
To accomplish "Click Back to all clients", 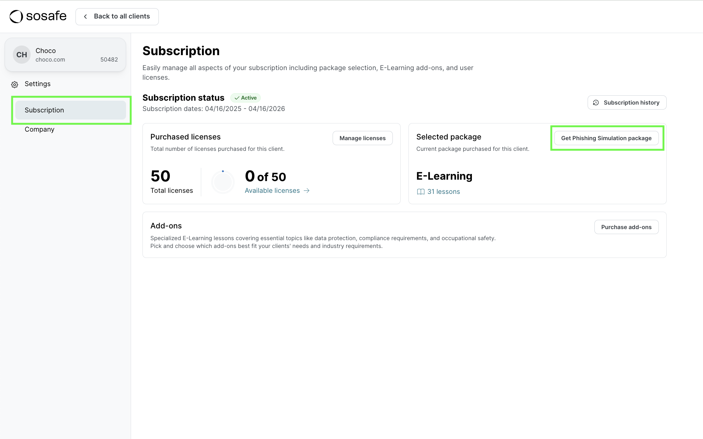I will [x=117, y=16].
